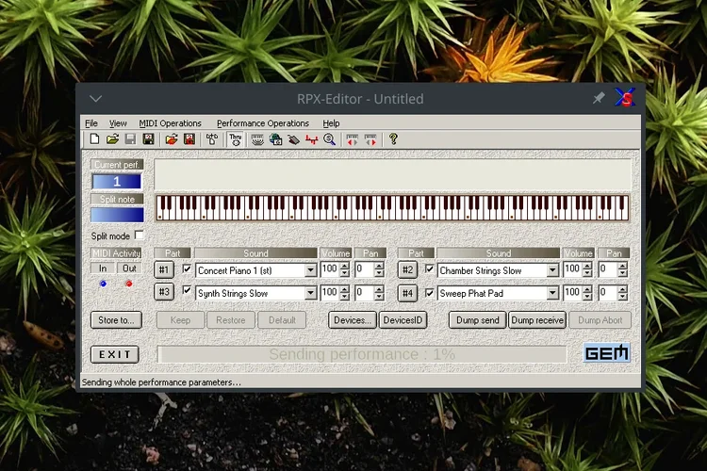Open the File menu
The height and width of the screenshot is (471, 707).
click(91, 123)
